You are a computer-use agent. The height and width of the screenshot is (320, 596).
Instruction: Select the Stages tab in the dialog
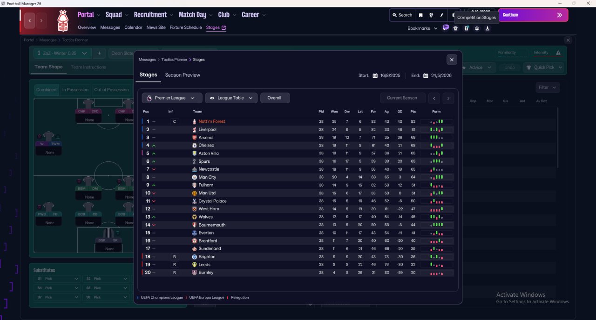[148, 75]
